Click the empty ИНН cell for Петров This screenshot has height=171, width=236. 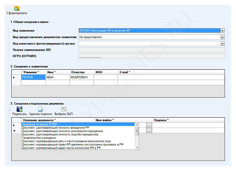[x=106, y=77]
